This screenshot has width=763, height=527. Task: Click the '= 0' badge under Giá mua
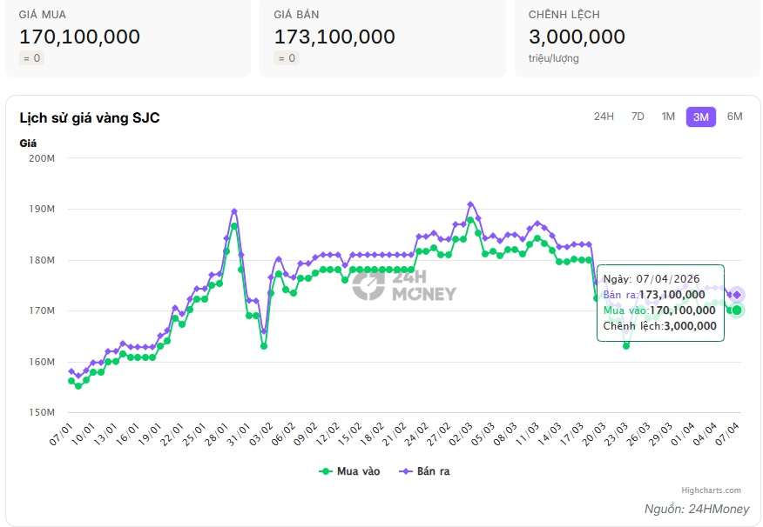tap(31, 58)
